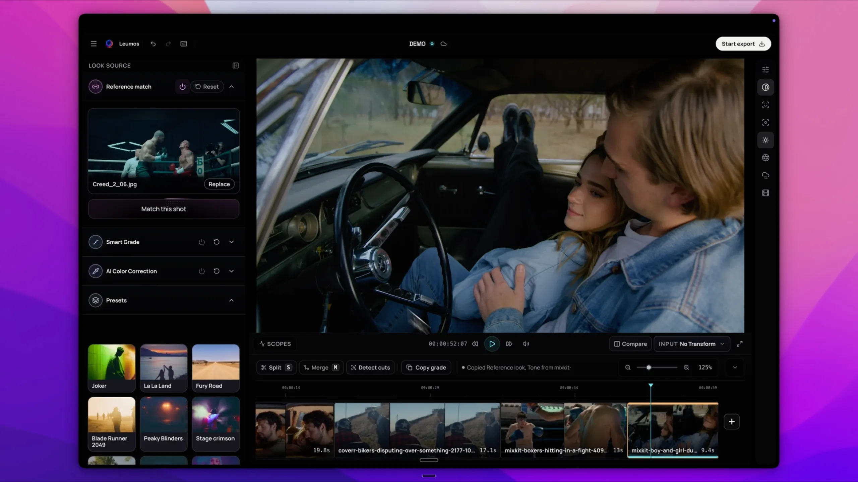Click the Start export button
Screen dimensions: 858x482
click(x=743, y=44)
